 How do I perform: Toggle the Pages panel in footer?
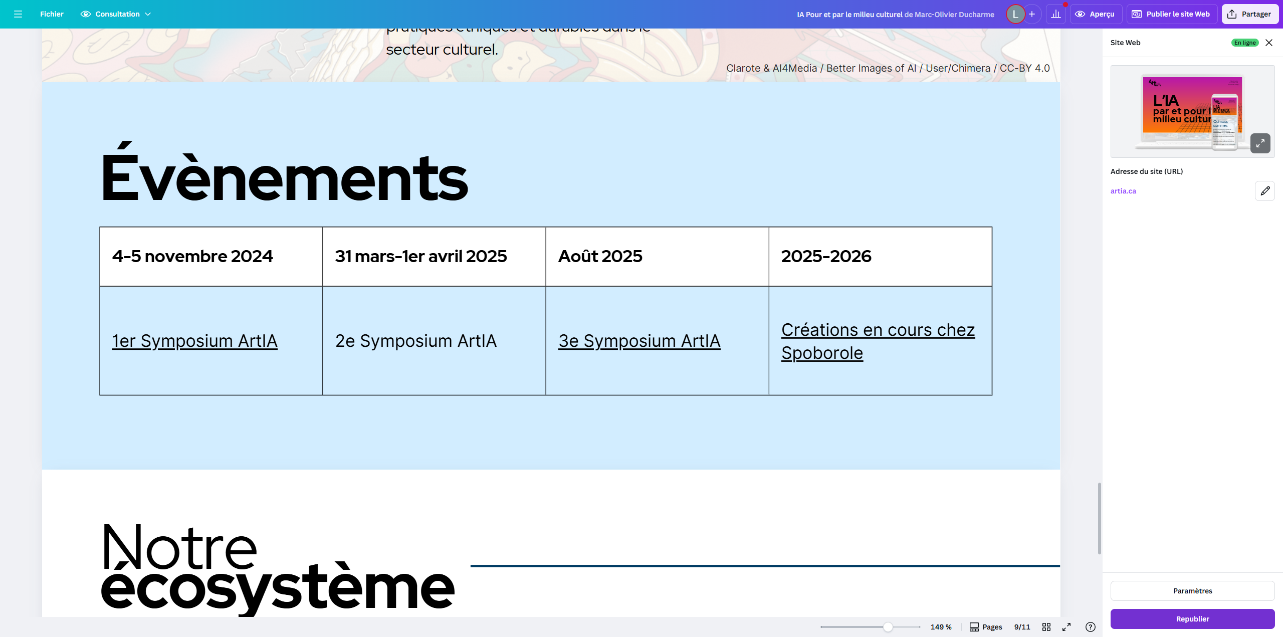tap(985, 627)
